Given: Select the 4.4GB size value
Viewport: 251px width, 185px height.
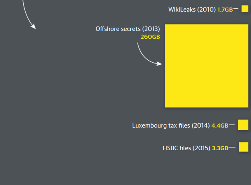Looking at the screenshot, I should click(219, 125).
